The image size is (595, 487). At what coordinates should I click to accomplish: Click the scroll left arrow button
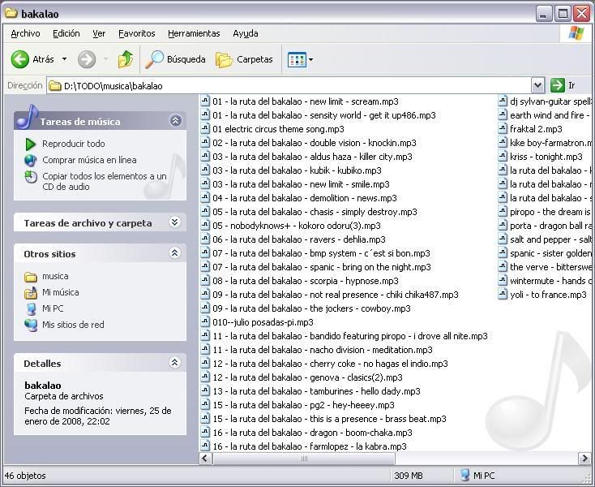coord(205,459)
